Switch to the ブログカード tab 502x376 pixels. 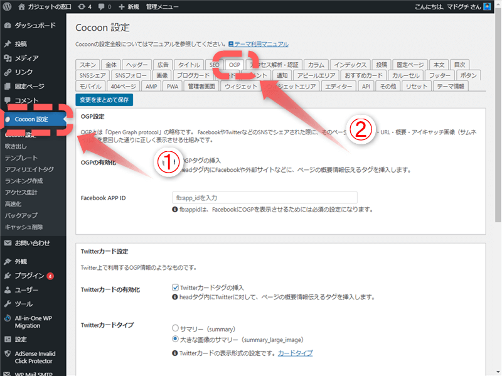tap(193, 75)
